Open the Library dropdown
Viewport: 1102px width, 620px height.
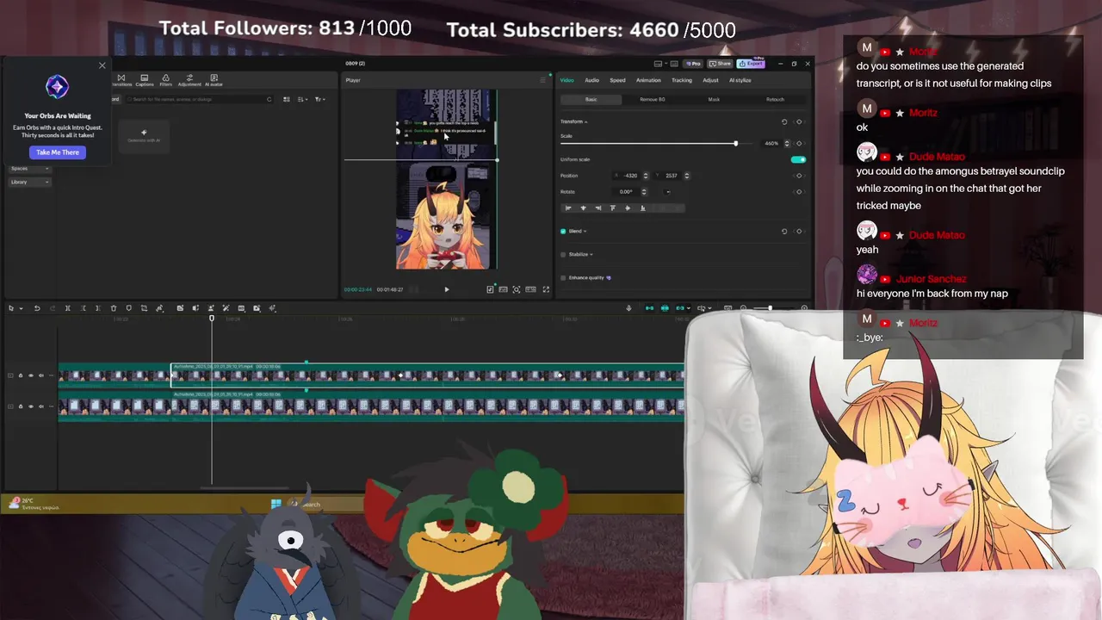coord(30,182)
